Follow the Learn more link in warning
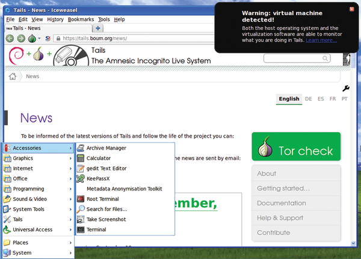361x259 pixels. pyautogui.click(x=321, y=40)
